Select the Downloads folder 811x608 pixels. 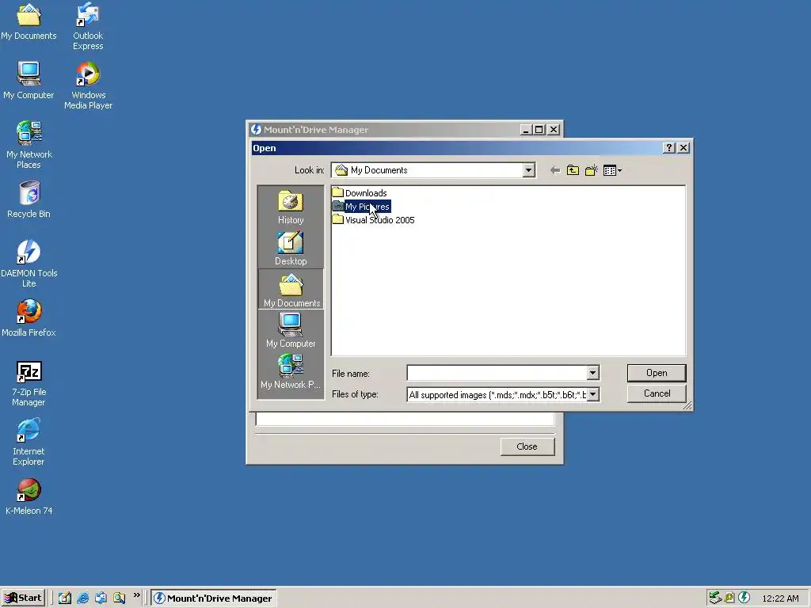(360, 193)
